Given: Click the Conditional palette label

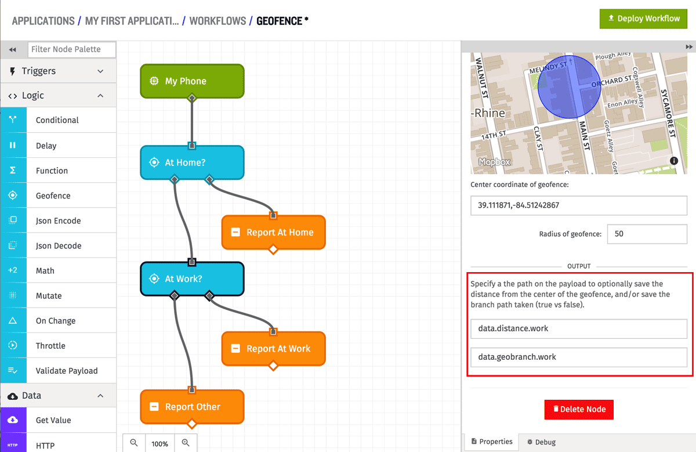Looking at the screenshot, I should [x=57, y=120].
